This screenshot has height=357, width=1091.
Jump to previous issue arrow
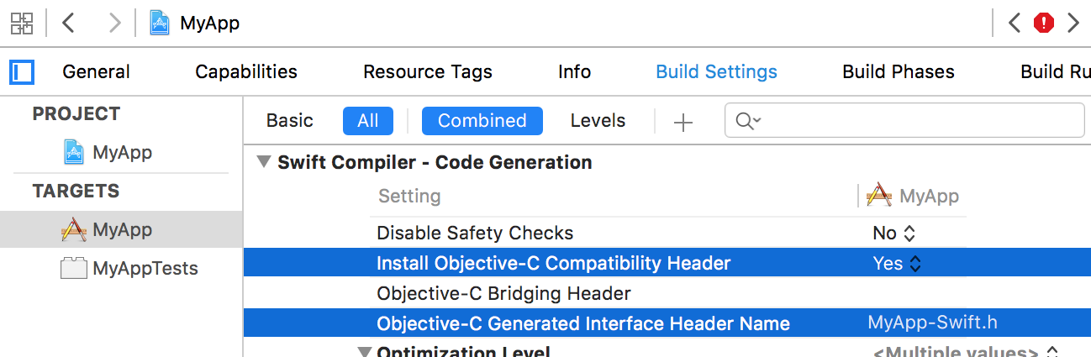(x=1015, y=23)
